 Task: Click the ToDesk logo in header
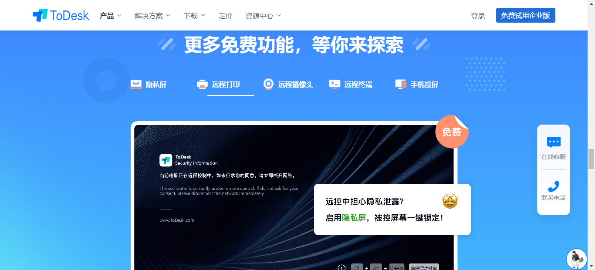click(61, 16)
